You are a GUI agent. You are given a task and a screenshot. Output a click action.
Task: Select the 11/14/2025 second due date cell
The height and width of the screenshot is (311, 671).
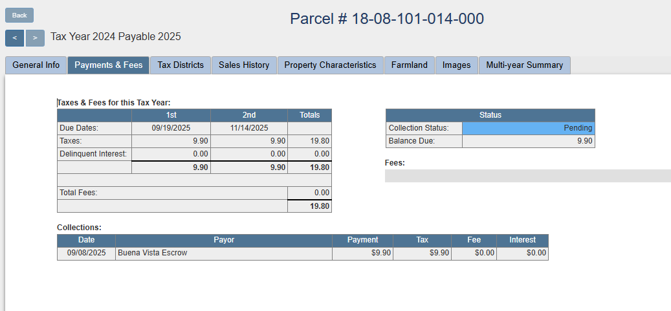point(249,128)
